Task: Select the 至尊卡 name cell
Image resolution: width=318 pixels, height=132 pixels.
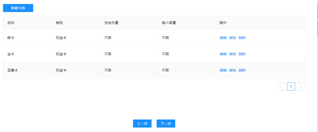Action: (13, 70)
